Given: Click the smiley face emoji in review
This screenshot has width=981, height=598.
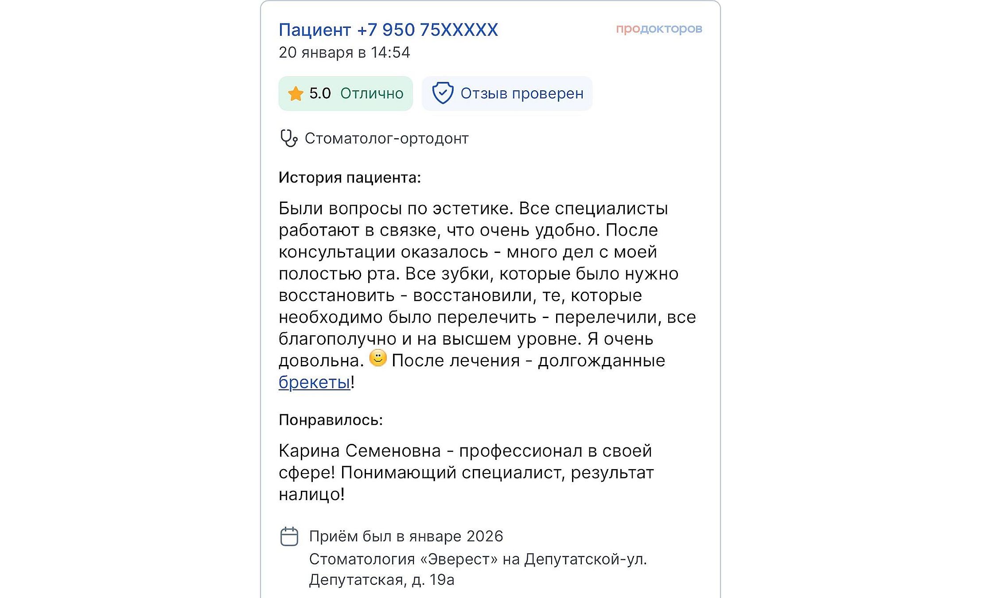Looking at the screenshot, I should click(378, 358).
